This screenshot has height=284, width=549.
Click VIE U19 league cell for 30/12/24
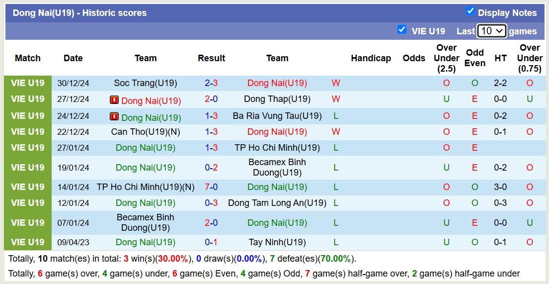28,83
